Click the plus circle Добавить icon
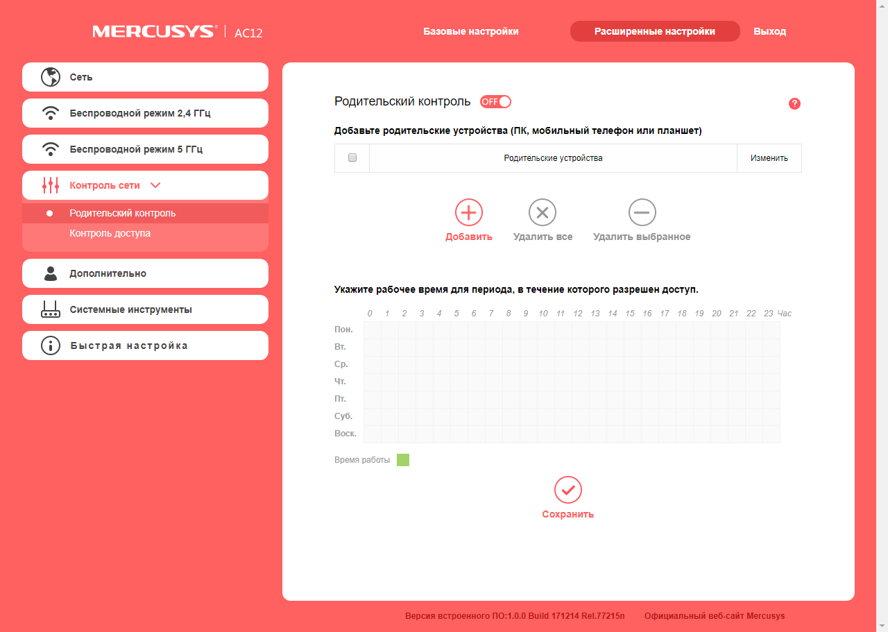The height and width of the screenshot is (632, 888). (x=469, y=212)
